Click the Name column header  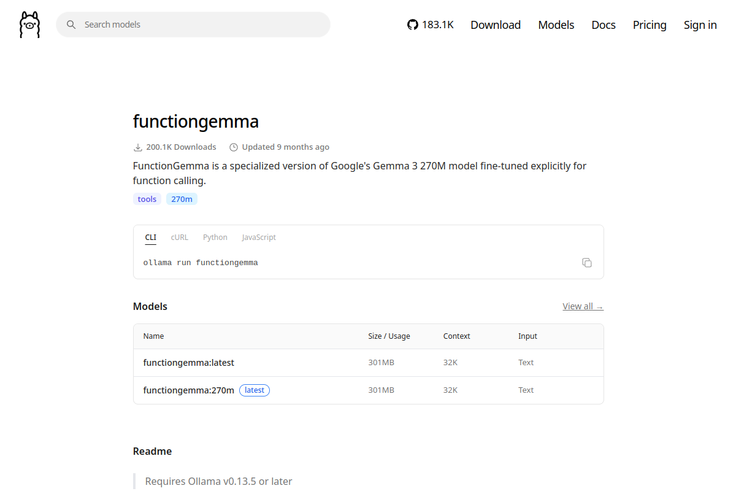point(153,336)
